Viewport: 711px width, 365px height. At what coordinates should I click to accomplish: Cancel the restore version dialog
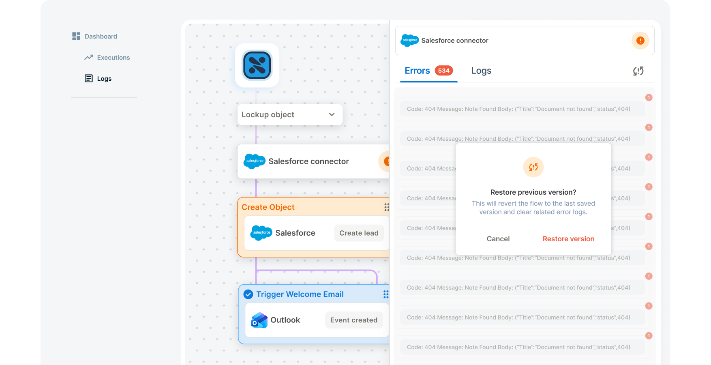[x=498, y=239]
